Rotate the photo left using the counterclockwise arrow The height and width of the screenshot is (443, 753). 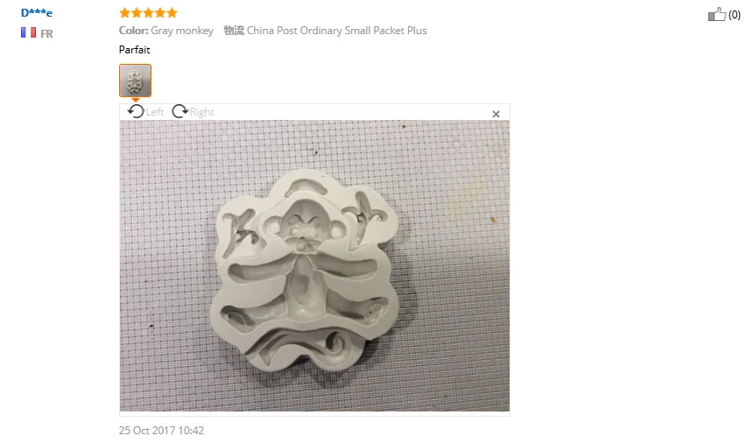point(136,111)
